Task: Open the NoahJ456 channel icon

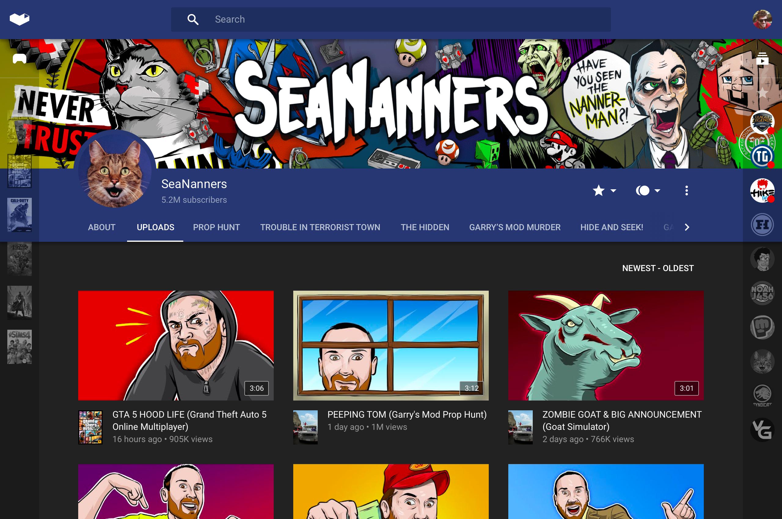Action: pos(762,293)
